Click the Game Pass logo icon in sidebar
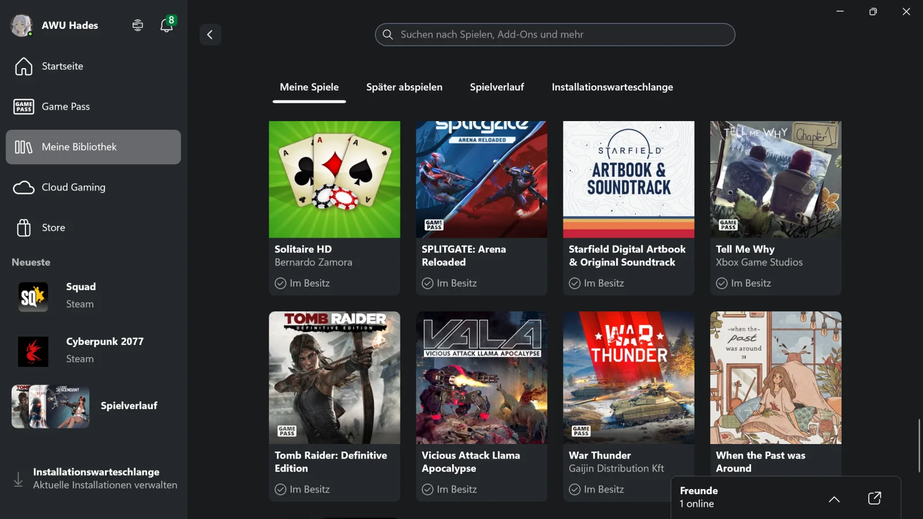Screen dimensions: 923x519 coord(24,107)
